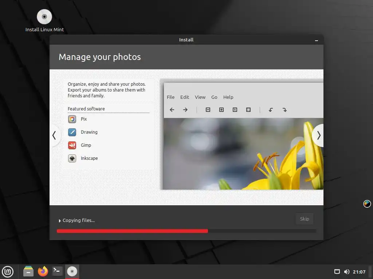The image size is (373, 279).
Task: Open the network icon in the tray
Action: pyautogui.click(x=337, y=272)
